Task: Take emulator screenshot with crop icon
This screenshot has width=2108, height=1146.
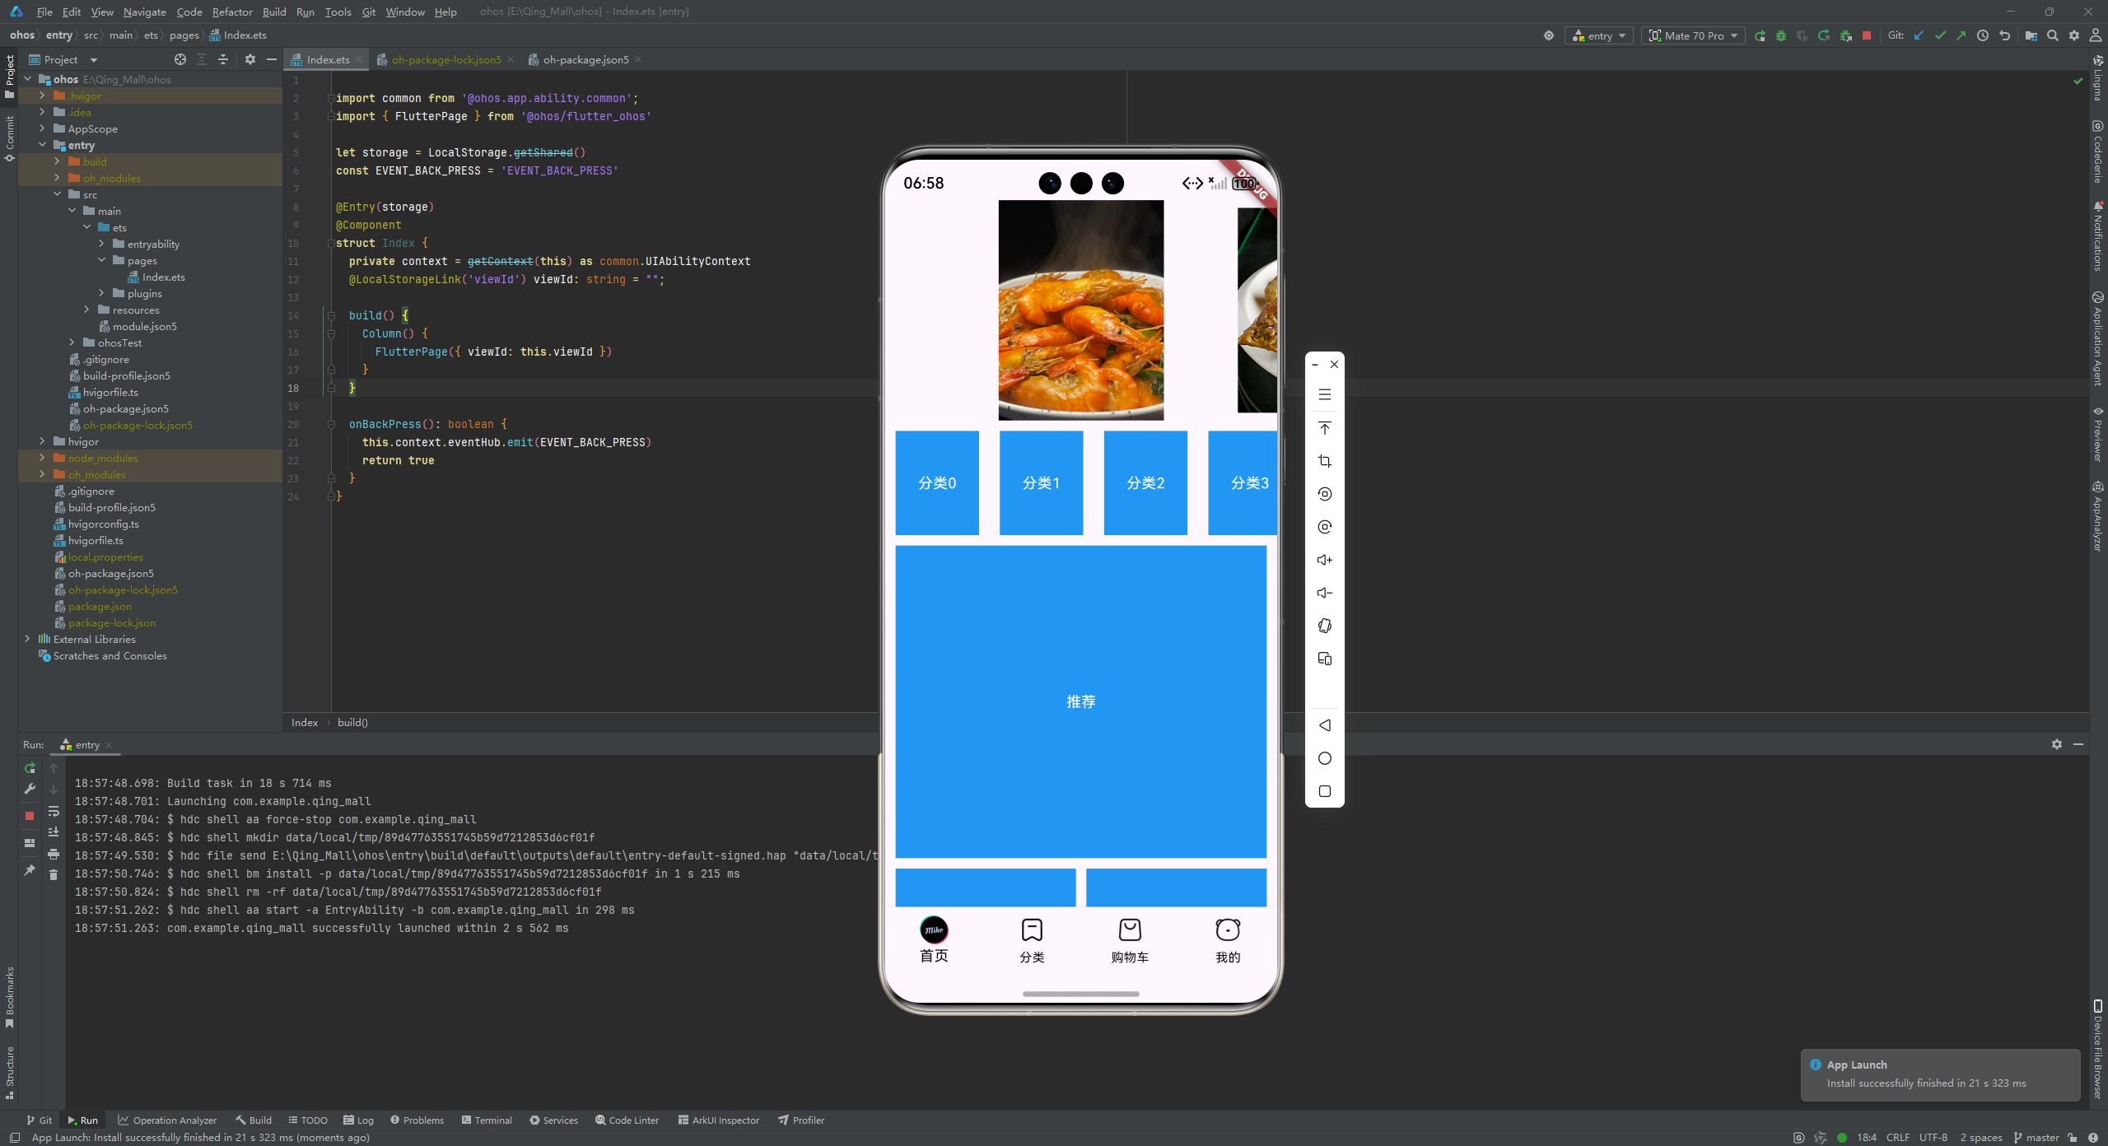Action: coord(1324,461)
